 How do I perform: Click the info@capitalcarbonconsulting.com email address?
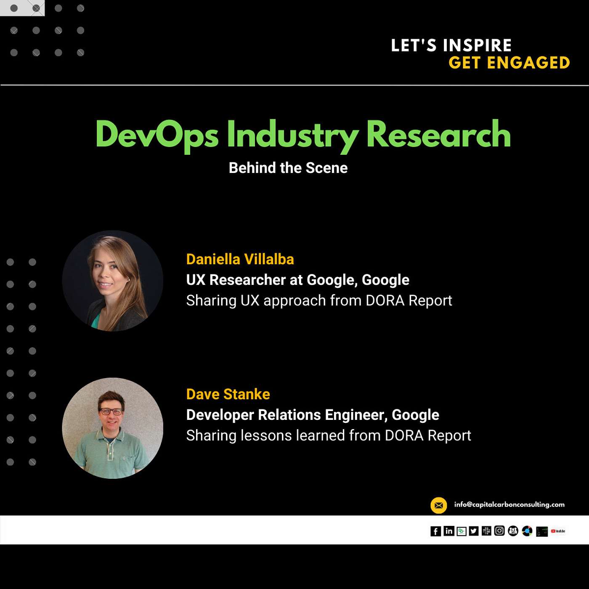(509, 504)
